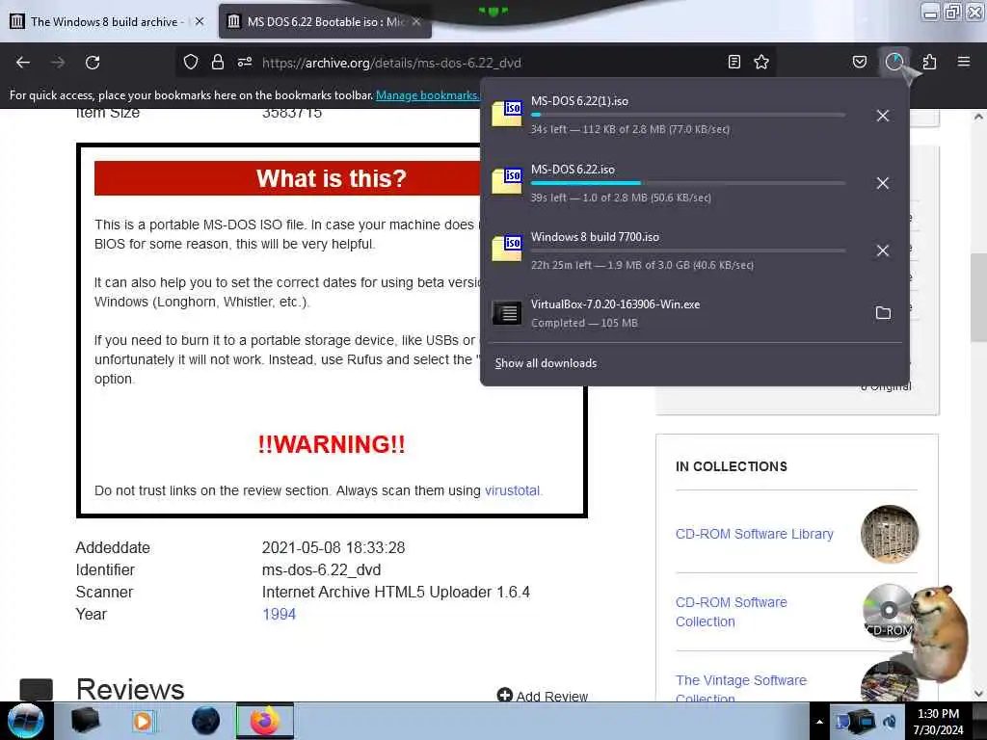Open CD-ROM Software Library collection link
Viewport: 987px width, 740px height.
tap(754, 534)
